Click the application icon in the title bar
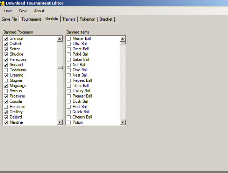 [3, 3]
